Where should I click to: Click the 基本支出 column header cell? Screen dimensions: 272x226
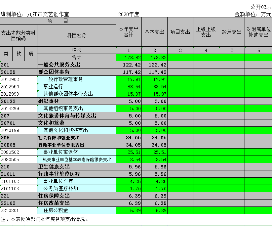pos(154,32)
